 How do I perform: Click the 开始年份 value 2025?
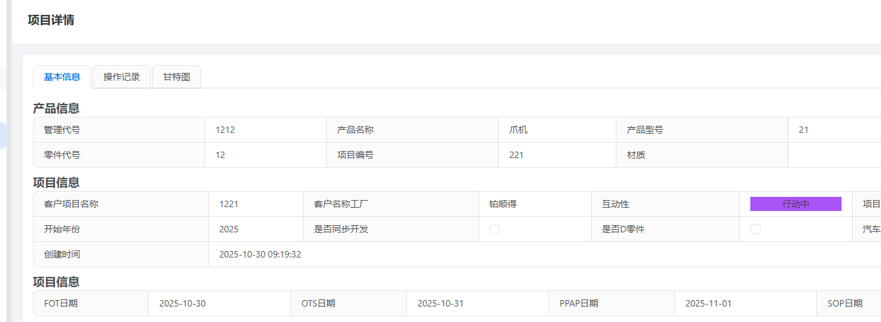pyautogui.click(x=229, y=229)
